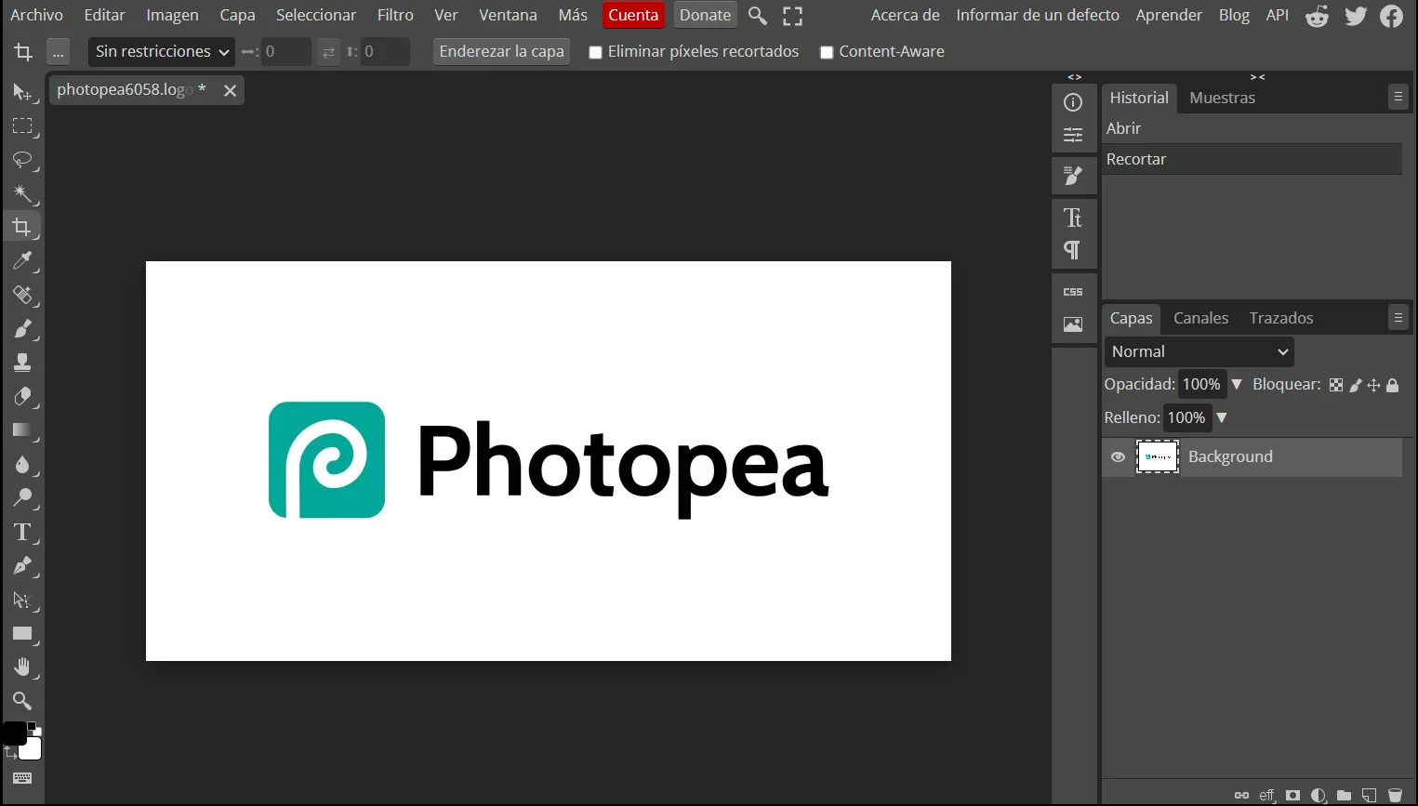Open the Filtro menu
The height and width of the screenshot is (806, 1418).
coord(394,15)
